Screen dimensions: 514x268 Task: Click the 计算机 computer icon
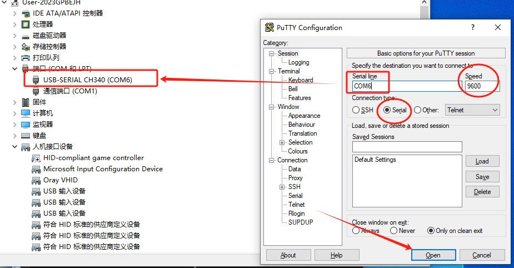coord(26,113)
